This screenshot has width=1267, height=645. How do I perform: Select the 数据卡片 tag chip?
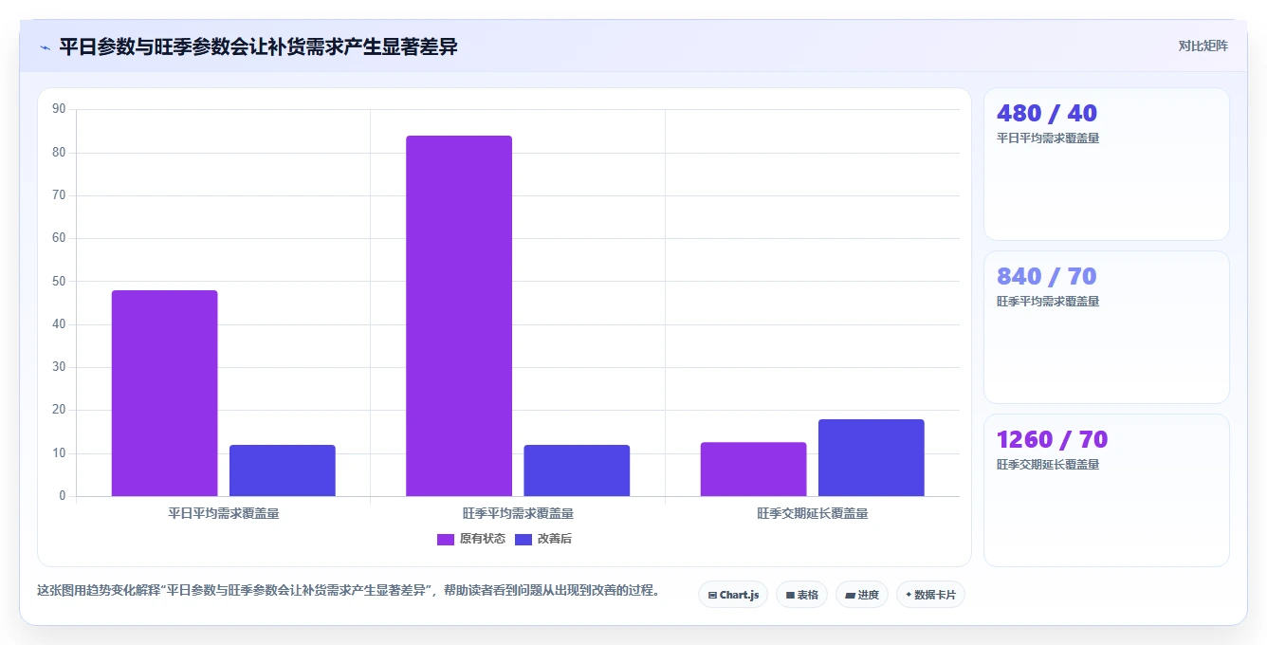(x=930, y=595)
